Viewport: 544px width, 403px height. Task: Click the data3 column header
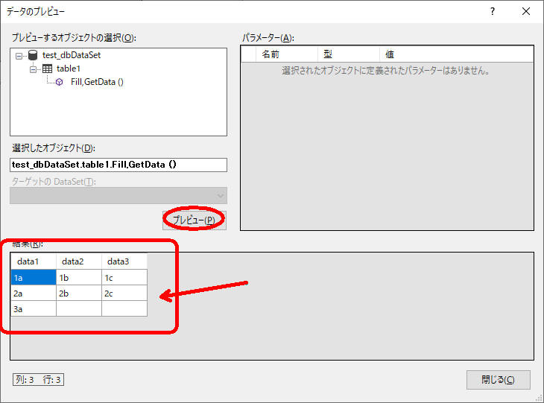coord(124,261)
